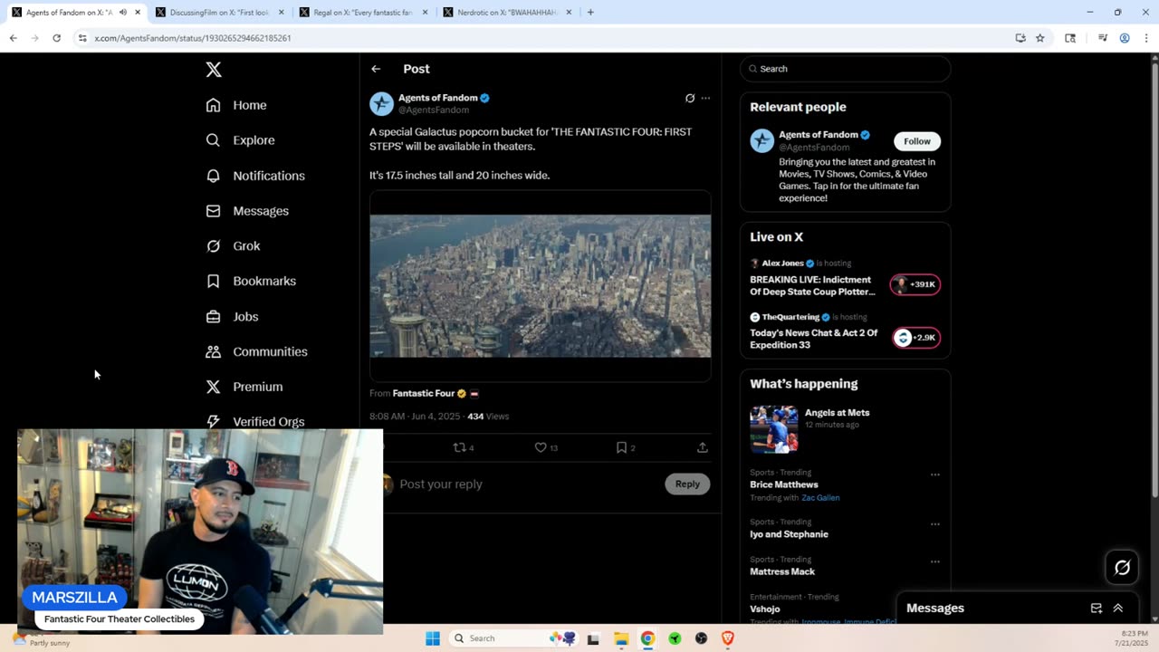Image resolution: width=1159 pixels, height=652 pixels.
Task: Open the Chrome profile avatar
Action: pos(1125,38)
